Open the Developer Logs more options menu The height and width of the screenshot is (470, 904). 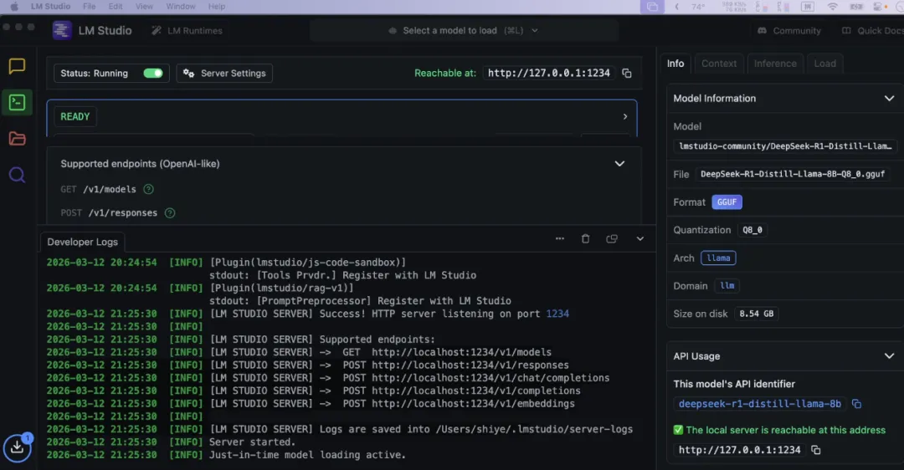(x=560, y=238)
